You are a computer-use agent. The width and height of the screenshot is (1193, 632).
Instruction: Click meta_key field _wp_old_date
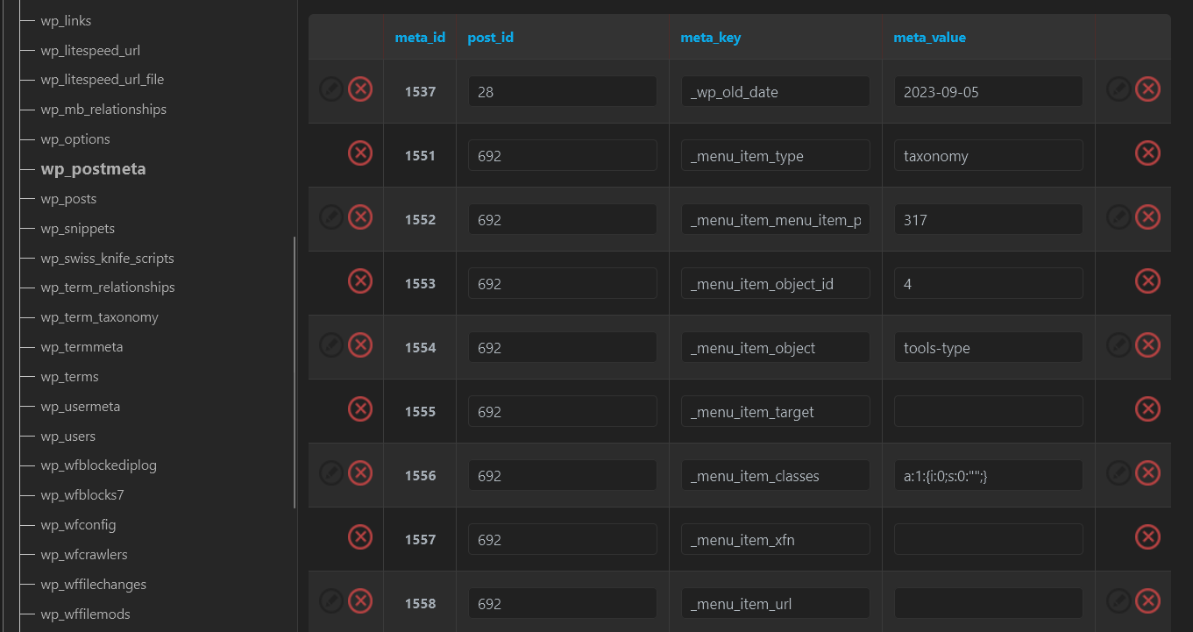775,92
